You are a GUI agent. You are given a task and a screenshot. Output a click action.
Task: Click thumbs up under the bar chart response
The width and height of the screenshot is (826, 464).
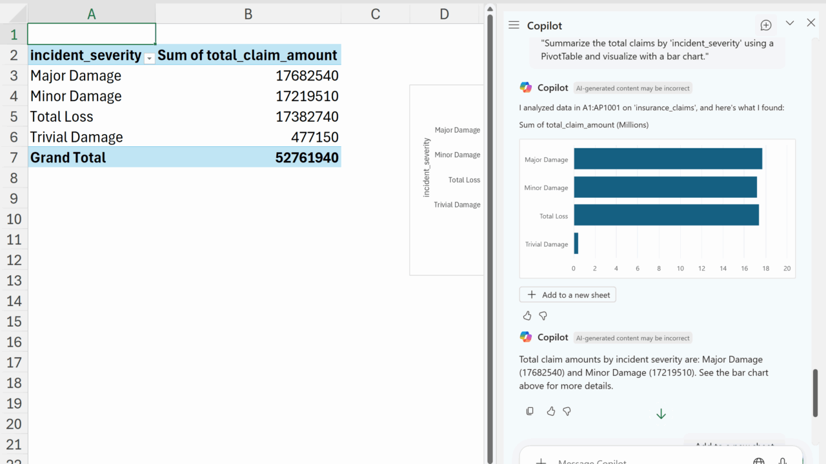click(x=527, y=316)
